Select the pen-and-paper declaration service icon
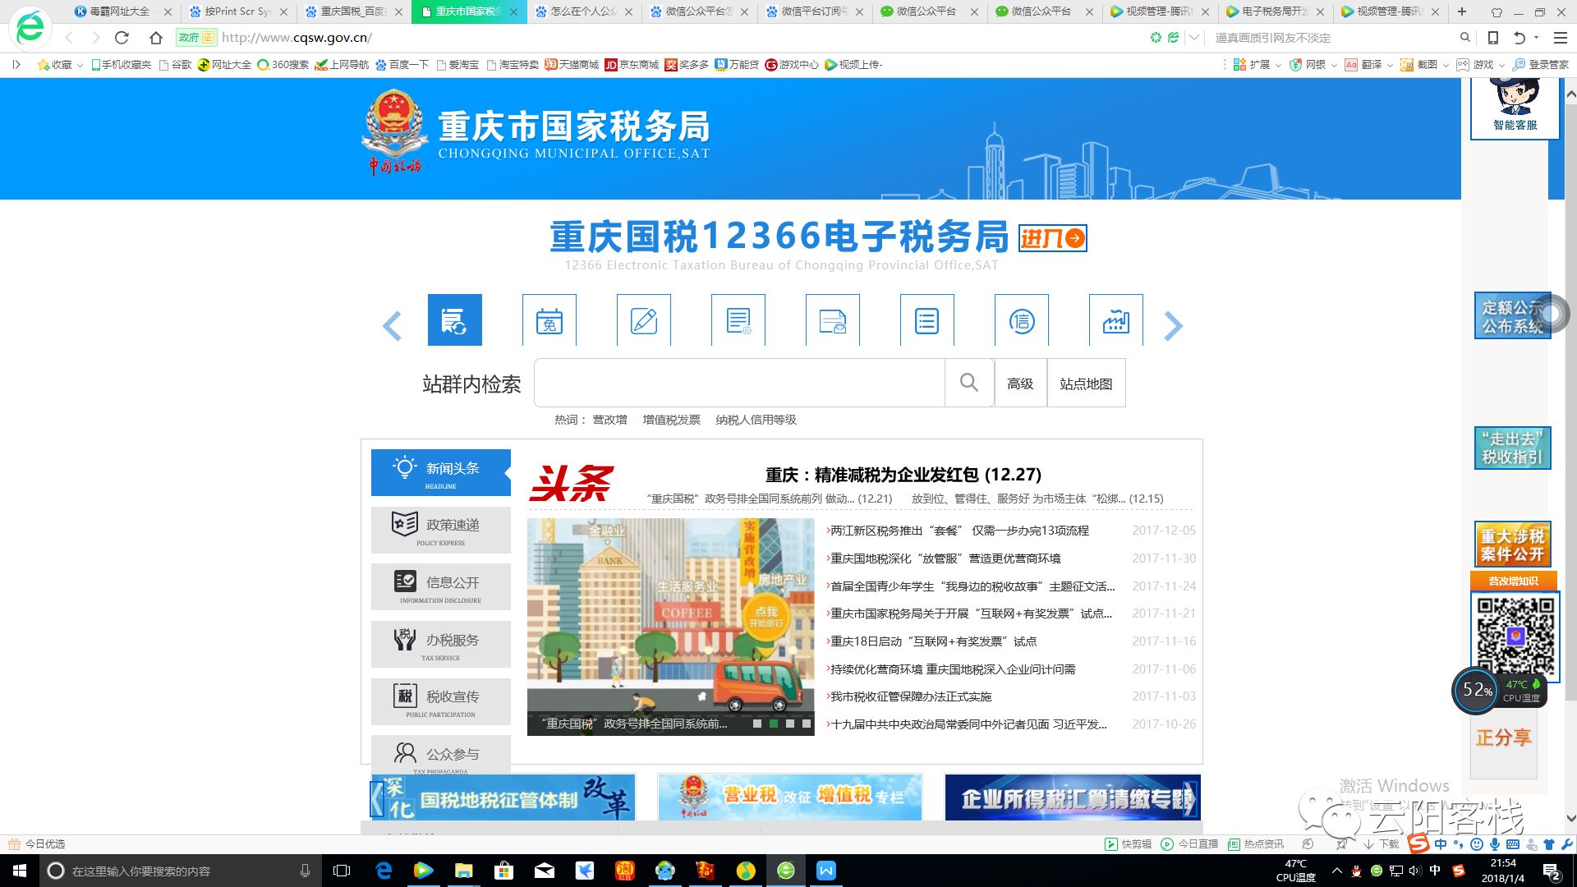The width and height of the screenshot is (1577, 887). click(x=644, y=320)
